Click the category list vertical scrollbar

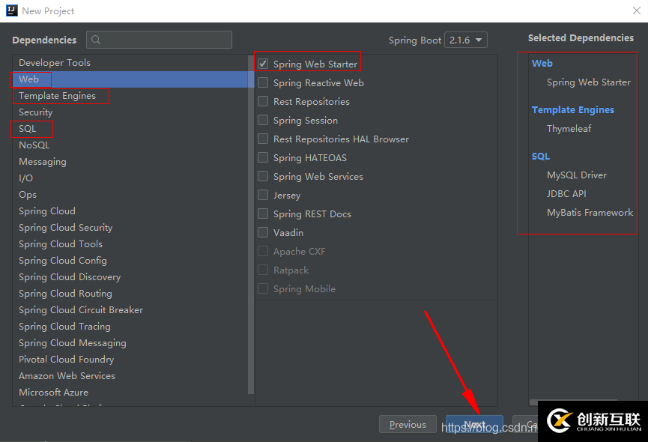pos(251,225)
